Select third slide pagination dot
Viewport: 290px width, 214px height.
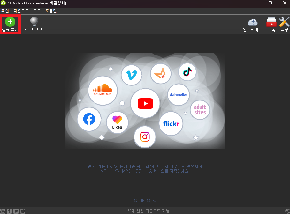[149, 200]
